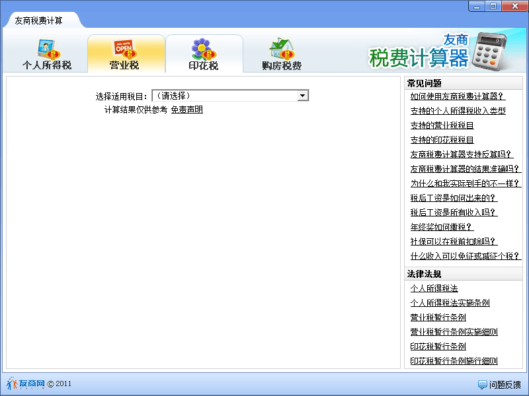
Task: Open 年终奖如何缴税？ link
Action: click(x=442, y=226)
